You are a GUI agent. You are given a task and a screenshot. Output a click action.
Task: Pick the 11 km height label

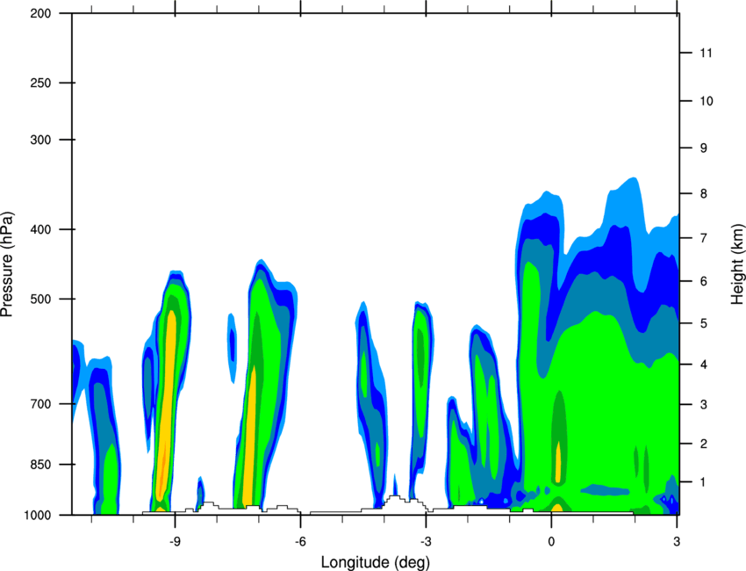[706, 53]
